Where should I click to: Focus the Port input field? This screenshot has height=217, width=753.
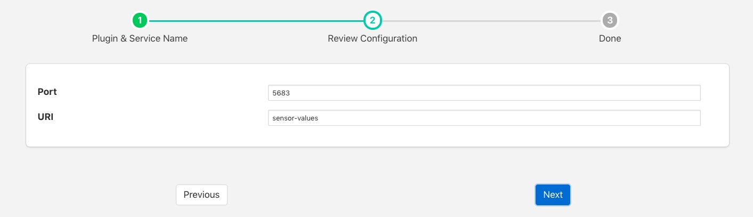(x=483, y=93)
